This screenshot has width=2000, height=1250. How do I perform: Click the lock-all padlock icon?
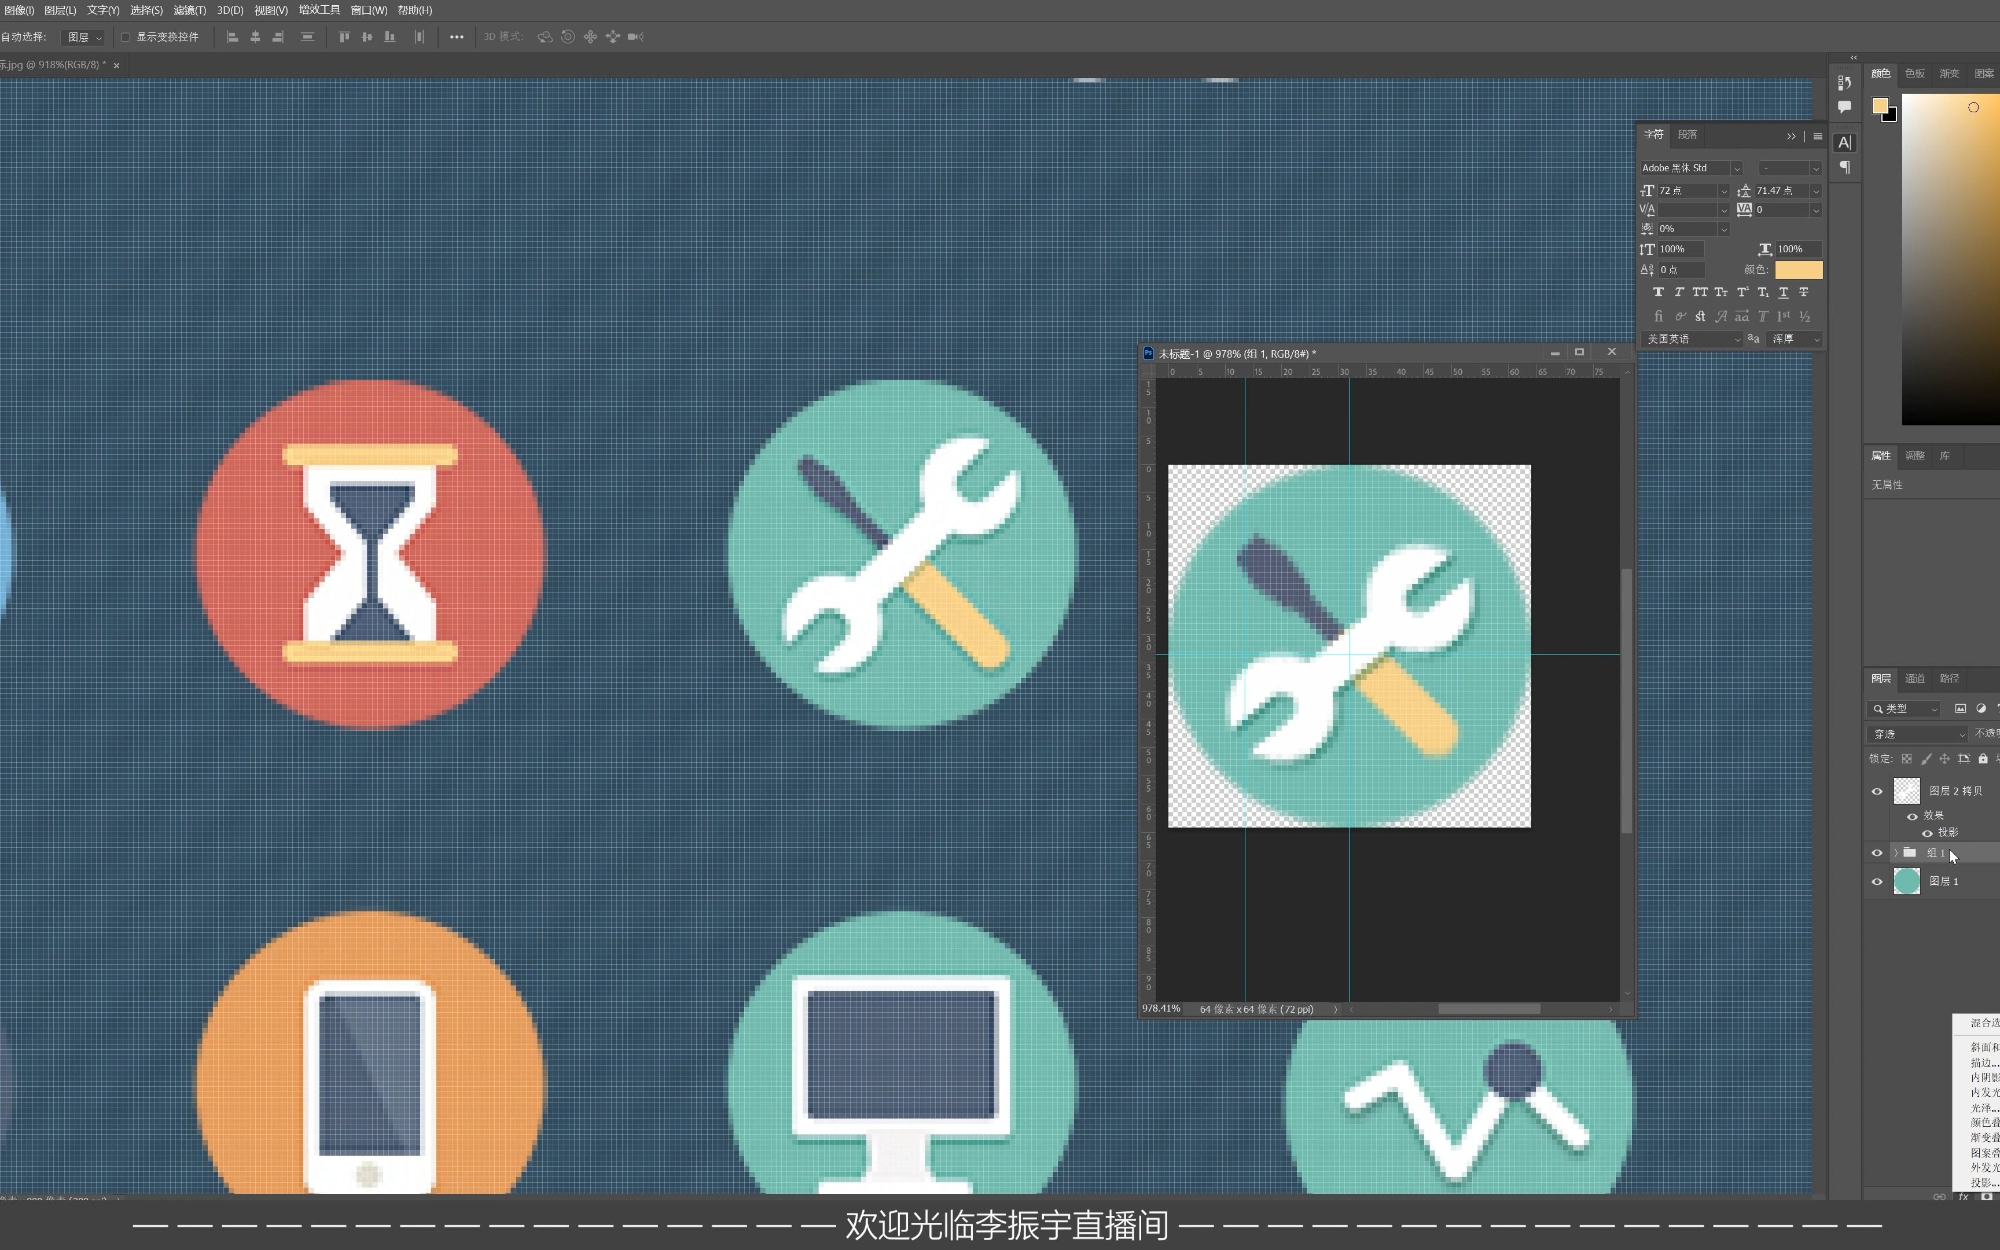coord(1983,758)
